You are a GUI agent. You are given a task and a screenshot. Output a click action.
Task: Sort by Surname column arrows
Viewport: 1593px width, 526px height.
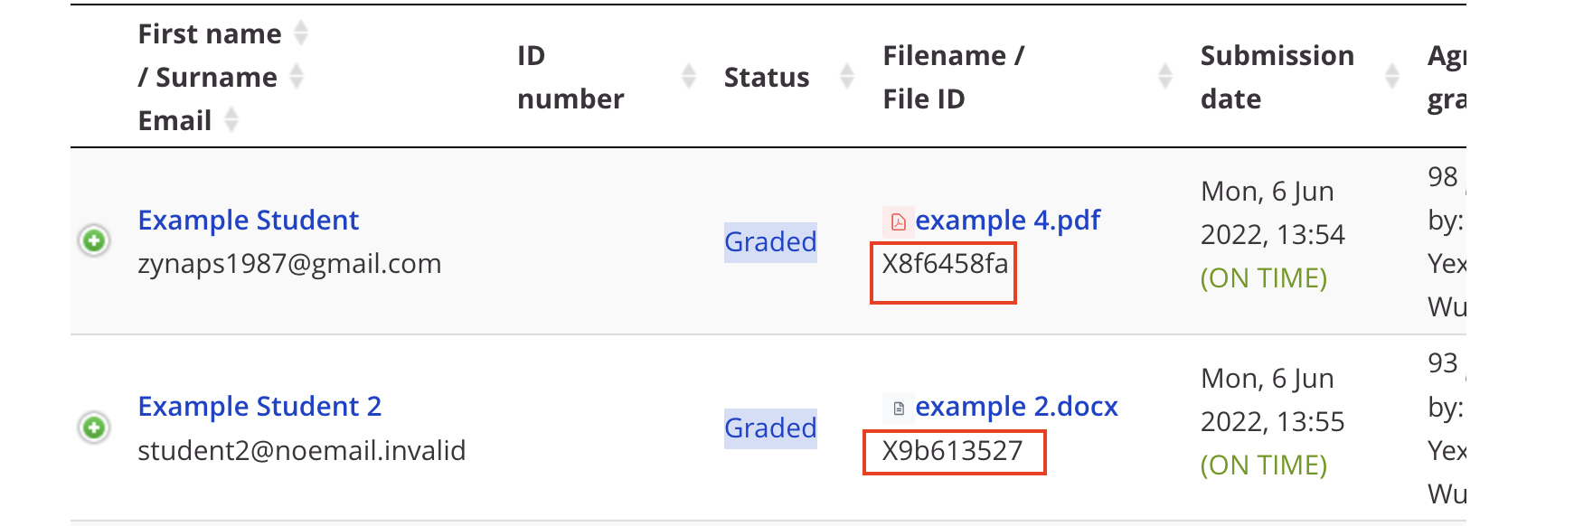297,77
